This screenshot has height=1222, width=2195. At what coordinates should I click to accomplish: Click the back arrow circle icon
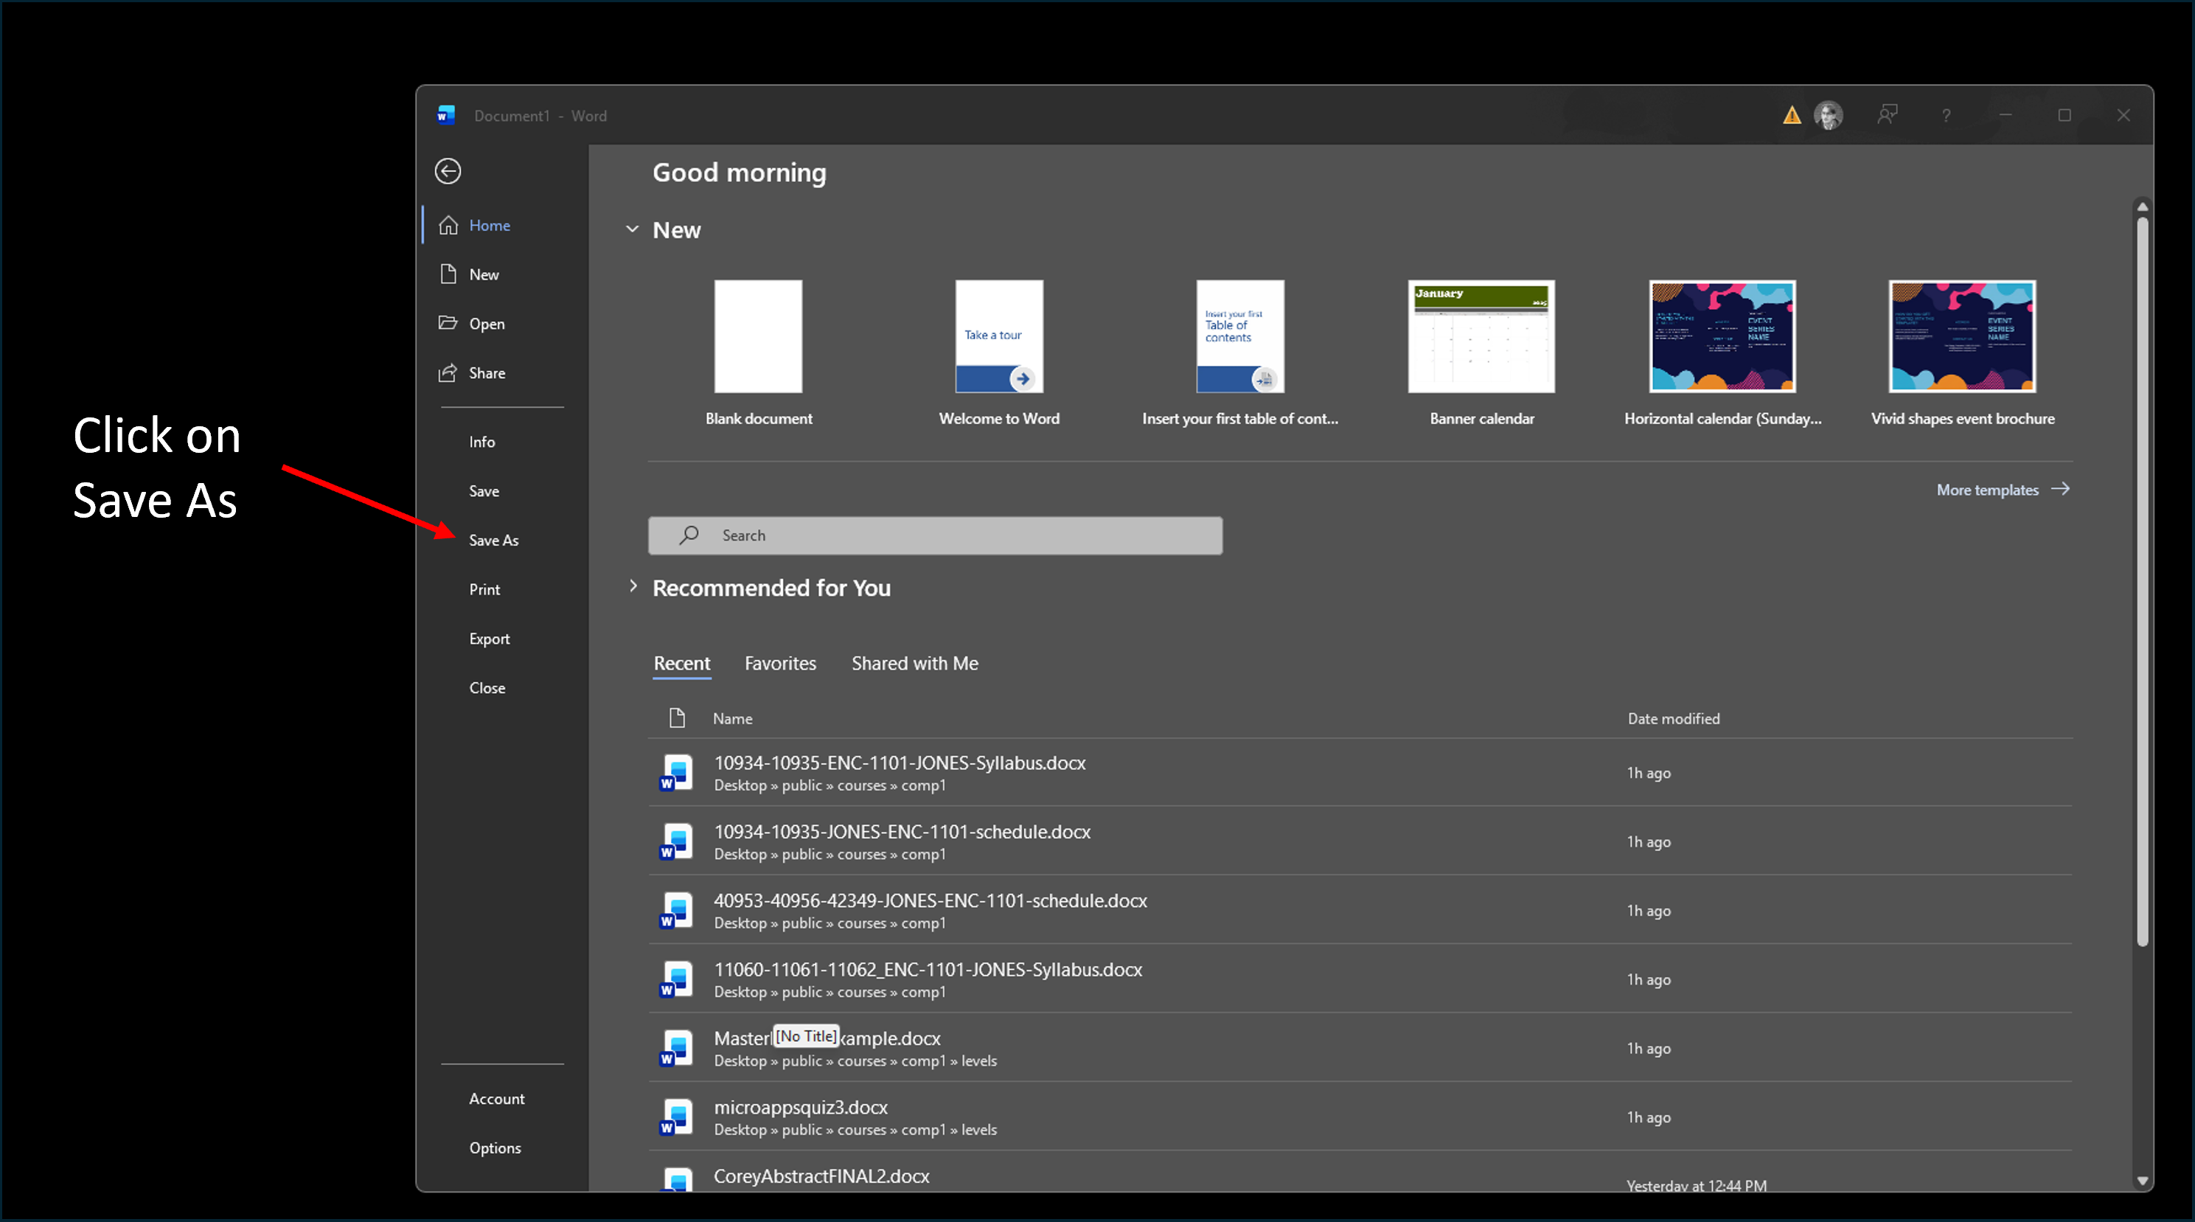448,171
